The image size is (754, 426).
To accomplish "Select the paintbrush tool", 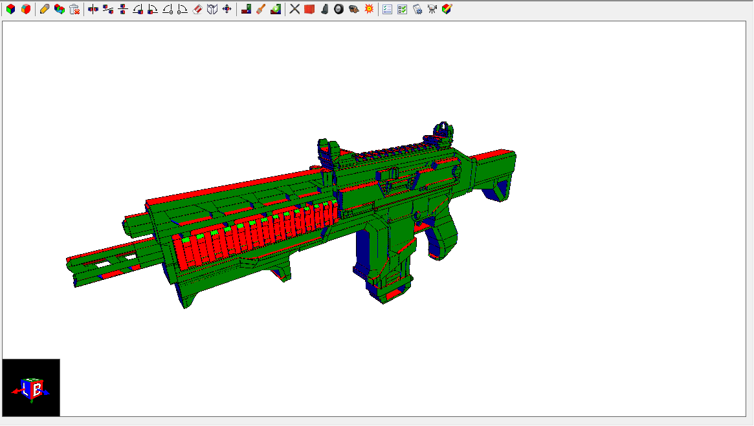I will coord(261,9).
